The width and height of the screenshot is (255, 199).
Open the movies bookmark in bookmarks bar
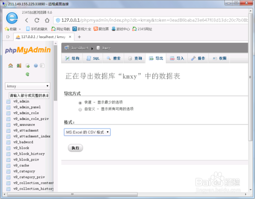82,29
